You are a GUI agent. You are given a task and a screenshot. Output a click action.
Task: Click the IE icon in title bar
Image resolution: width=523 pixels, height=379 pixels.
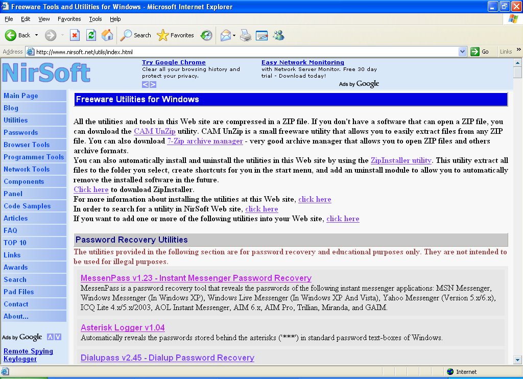5,6
